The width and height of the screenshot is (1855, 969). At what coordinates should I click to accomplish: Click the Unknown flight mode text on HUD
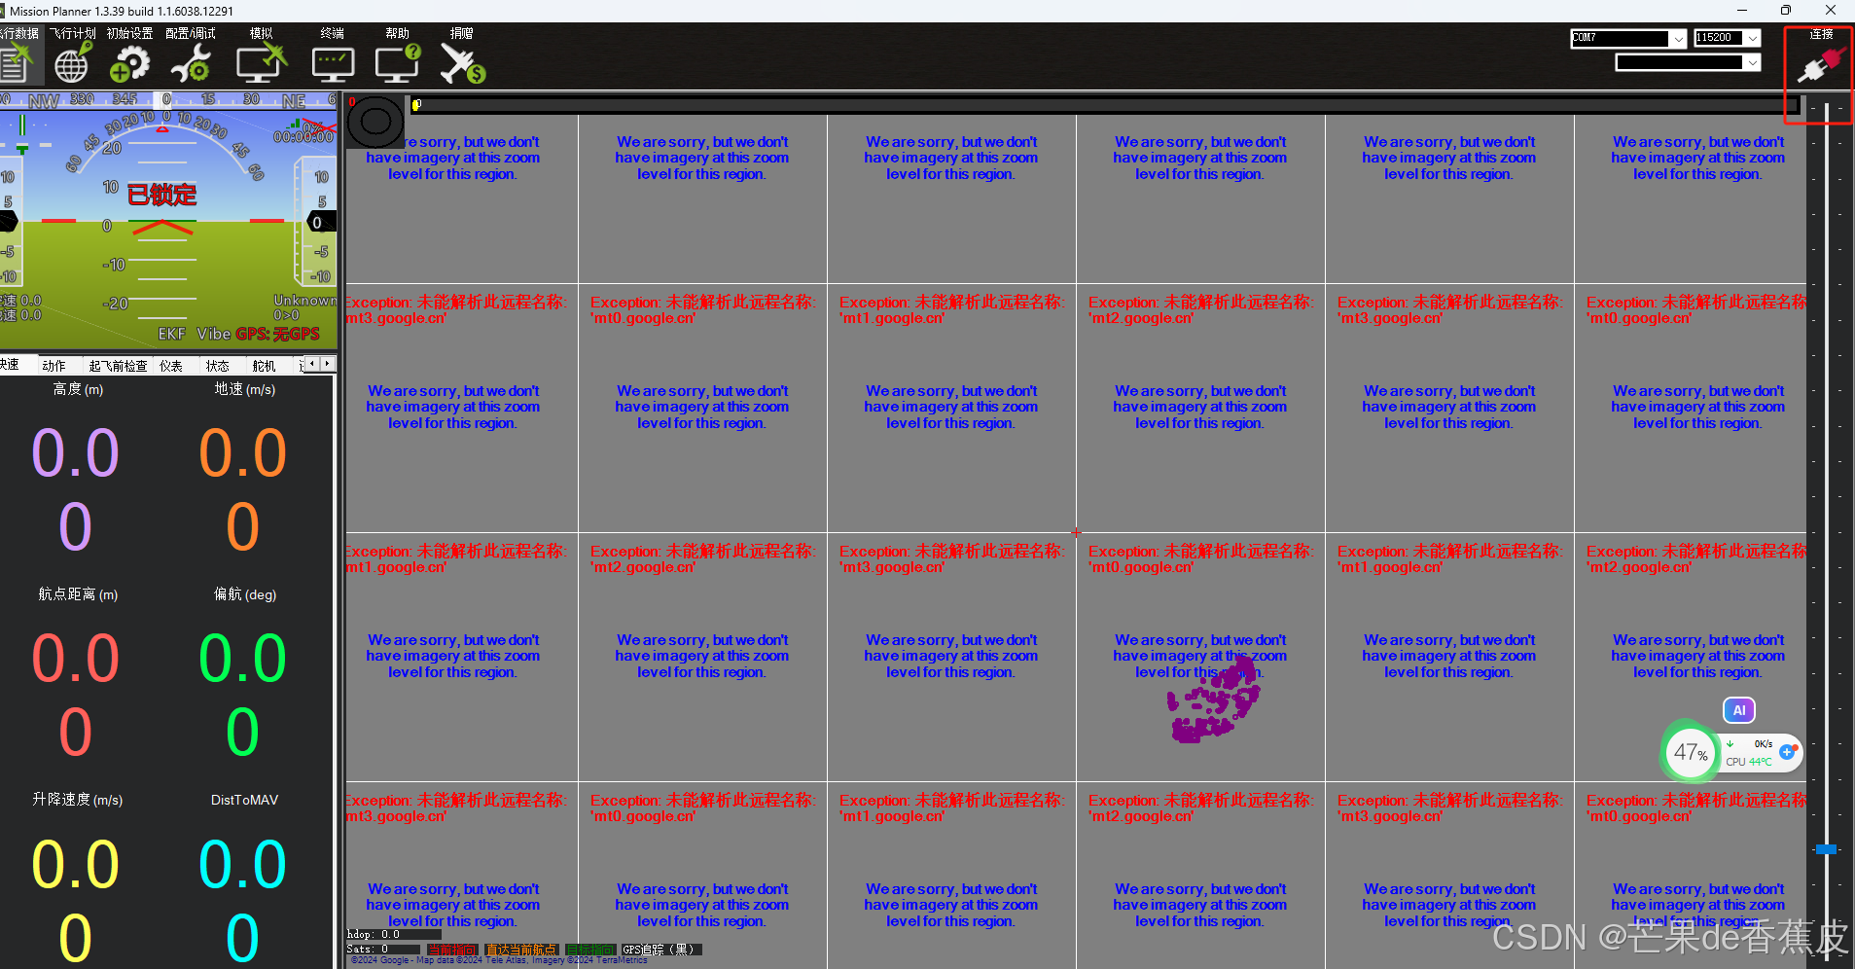pyautogui.click(x=305, y=301)
